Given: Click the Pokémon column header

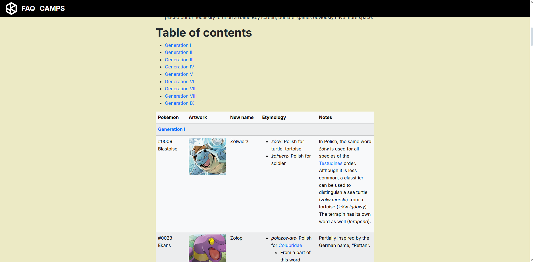Looking at the screenshot, I should (168, 117).
